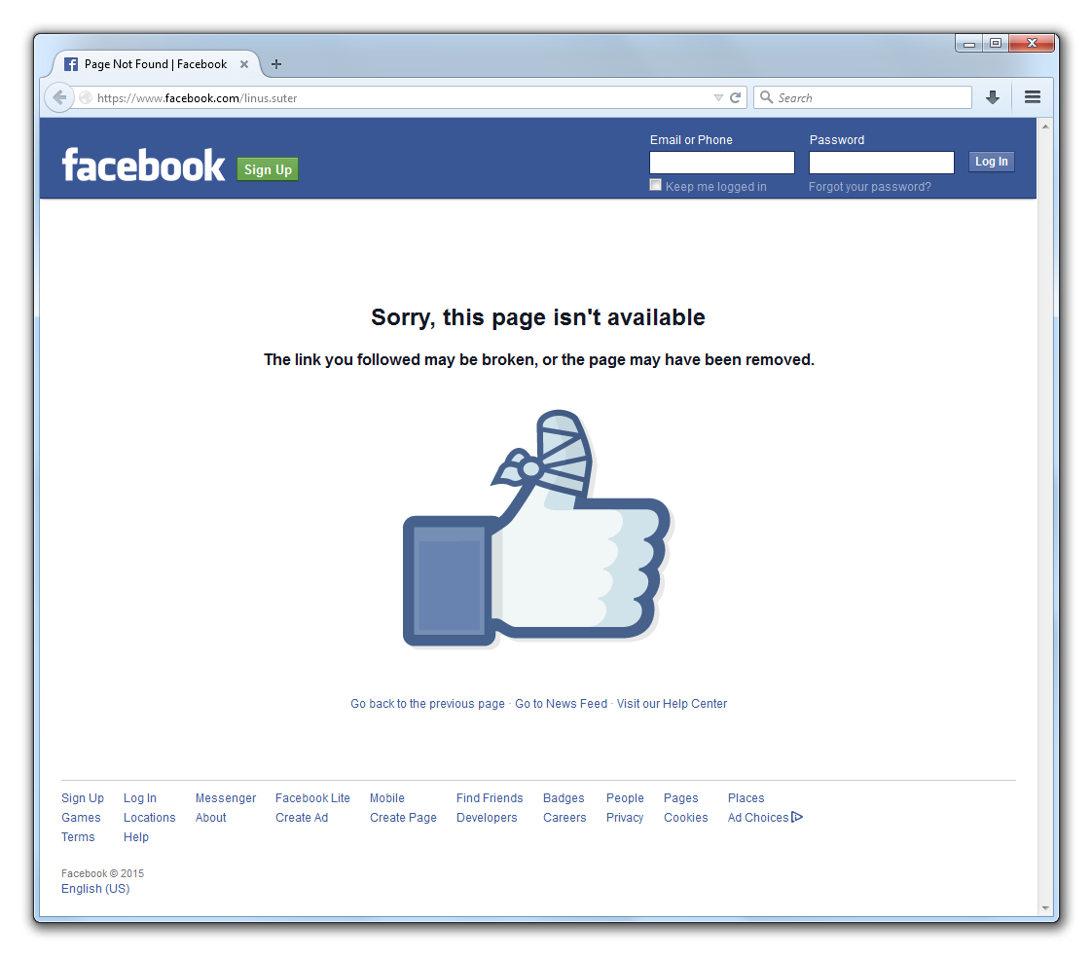The image size is (1092, 958).
Task: Close the Page Not Found tab
Action: coord(244,64)
